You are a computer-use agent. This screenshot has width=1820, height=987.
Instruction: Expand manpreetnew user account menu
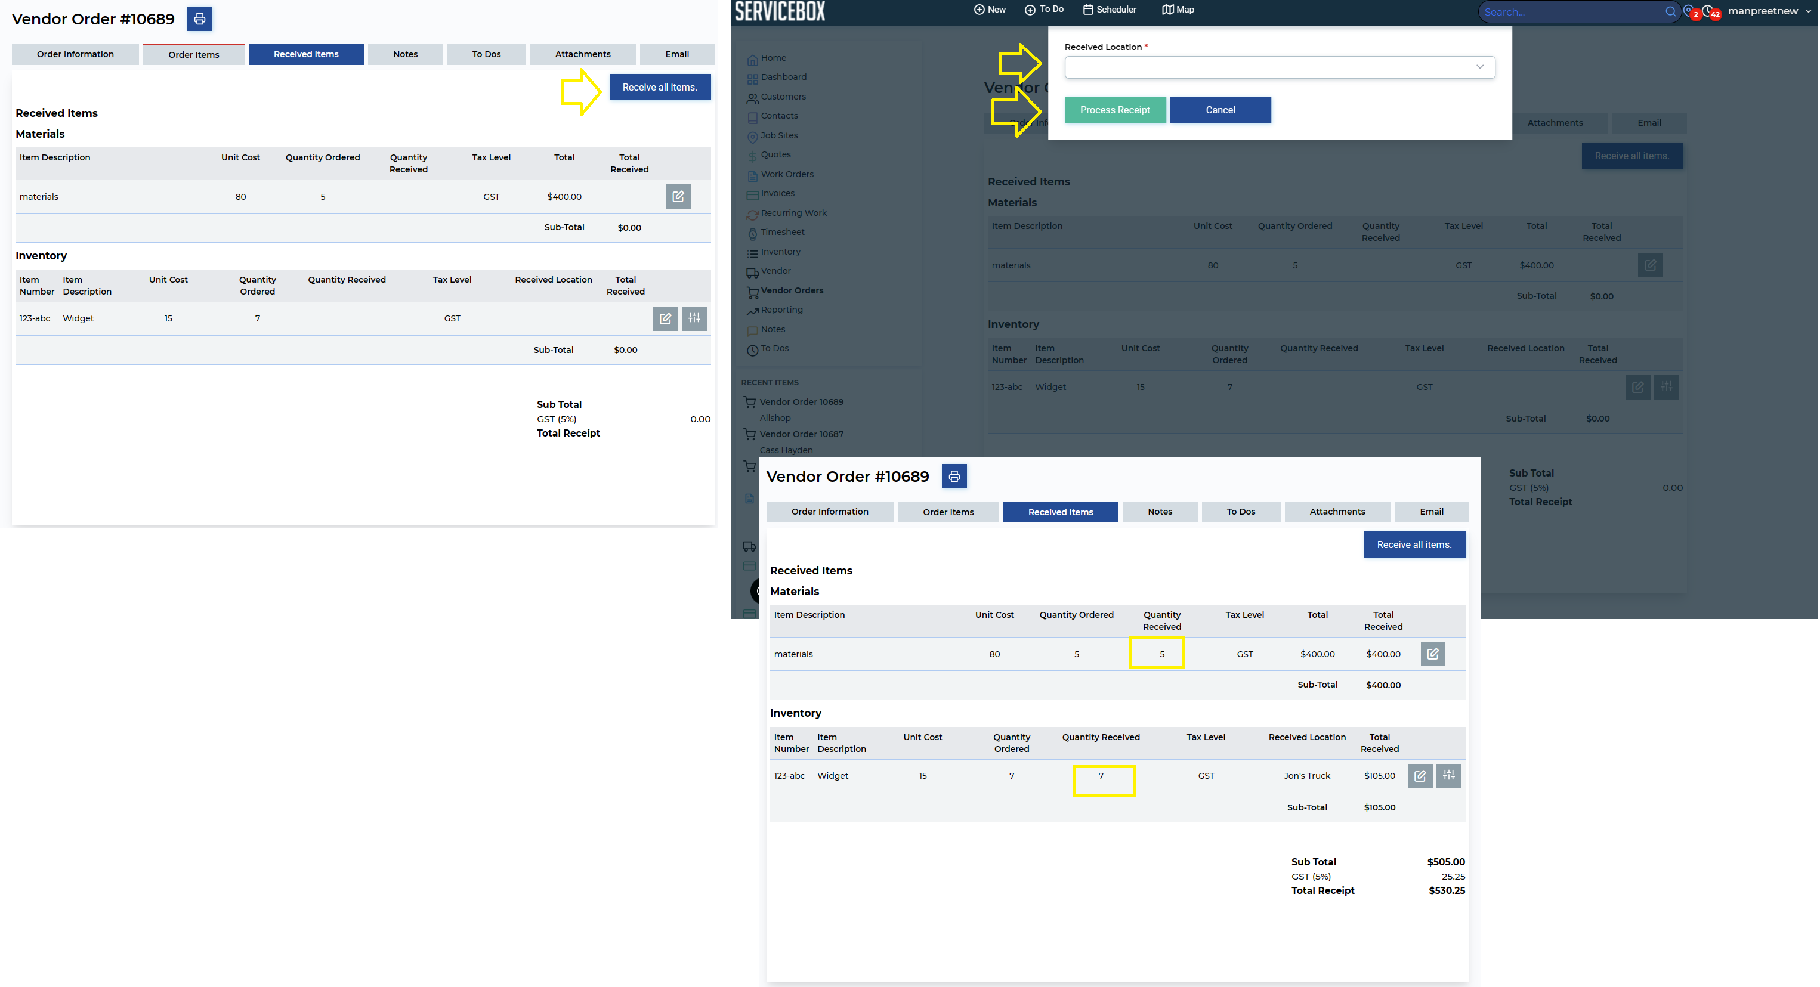point(1769,11)
